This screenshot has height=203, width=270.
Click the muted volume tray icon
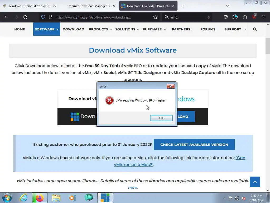tap(243, 198)
